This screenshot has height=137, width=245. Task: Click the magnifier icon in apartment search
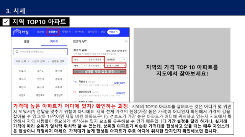coord(17,52)
